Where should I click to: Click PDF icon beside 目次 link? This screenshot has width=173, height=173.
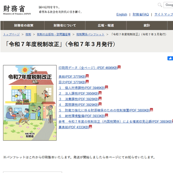87,82
